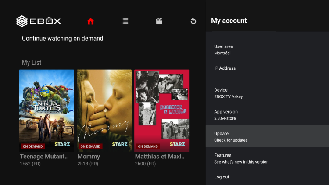Screen dimensions: 329x185
Task: Click the STARZ logo on the Mommy poster
Action: point(120,144)
